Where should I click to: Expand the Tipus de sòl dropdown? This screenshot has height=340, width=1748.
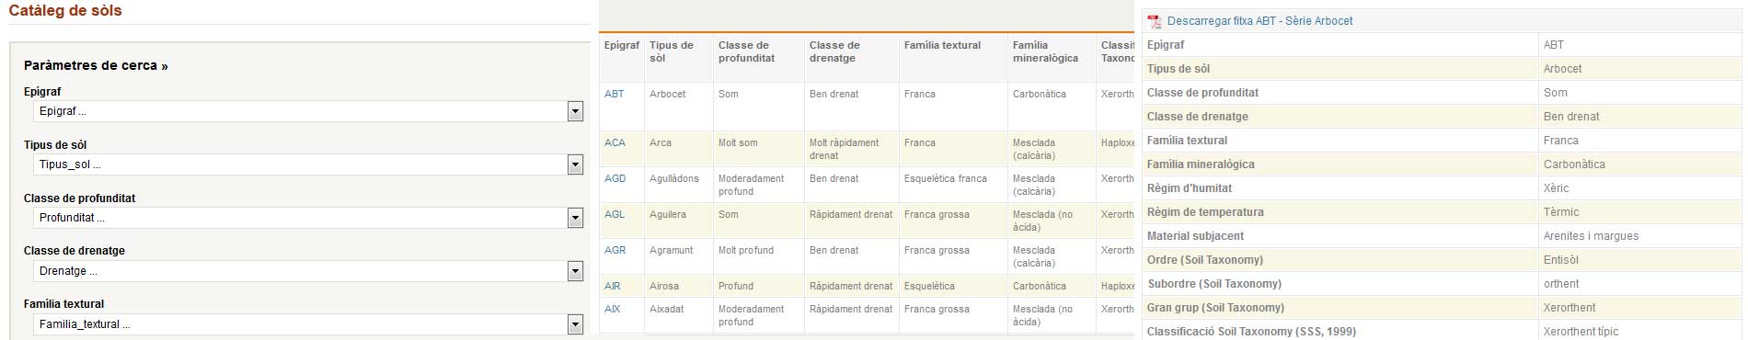click(575, 165)
